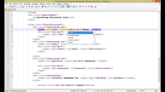Screen dimensions: 165x92
Task: Click editor vertical scrollbar down arrow
Action: 159,88
